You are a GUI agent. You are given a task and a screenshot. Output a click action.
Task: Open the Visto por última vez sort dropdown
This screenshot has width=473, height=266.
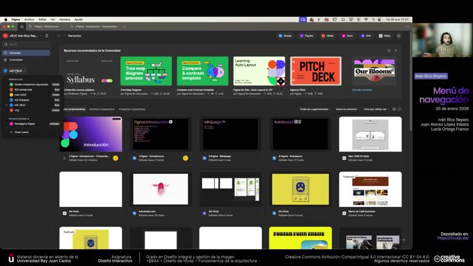tap(376, 109)
